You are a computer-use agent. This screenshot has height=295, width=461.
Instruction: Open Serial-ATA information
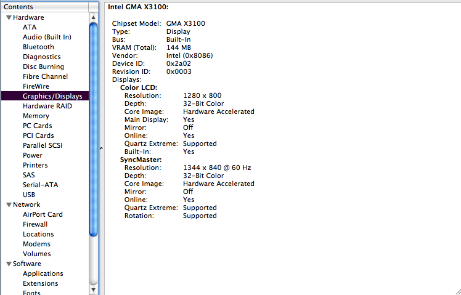[x=41, y=185]
